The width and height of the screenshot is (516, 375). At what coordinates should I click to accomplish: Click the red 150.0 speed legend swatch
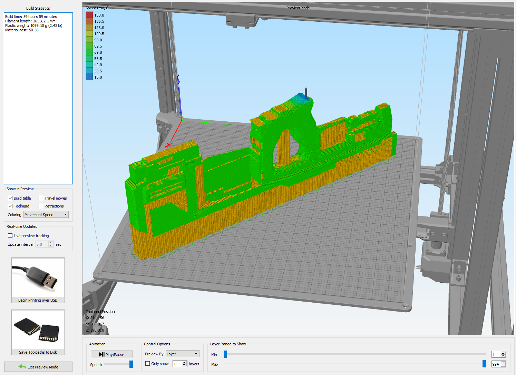[89, 15]
